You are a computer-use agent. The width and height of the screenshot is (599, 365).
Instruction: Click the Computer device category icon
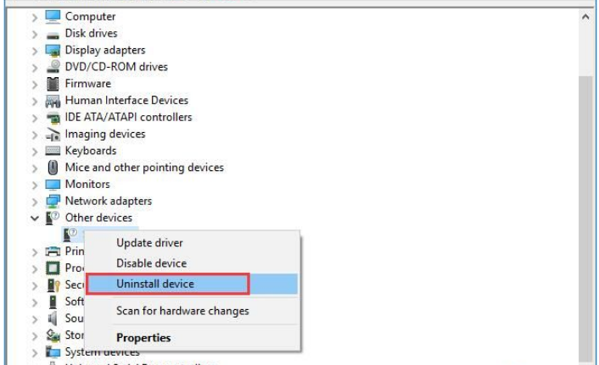53,16
